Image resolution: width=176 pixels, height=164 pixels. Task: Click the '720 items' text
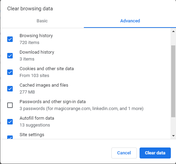click(30, 43)
